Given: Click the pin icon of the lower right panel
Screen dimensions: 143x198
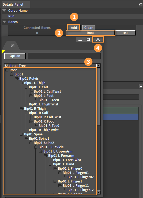Looking at the screenshot, I should point(141,86).
